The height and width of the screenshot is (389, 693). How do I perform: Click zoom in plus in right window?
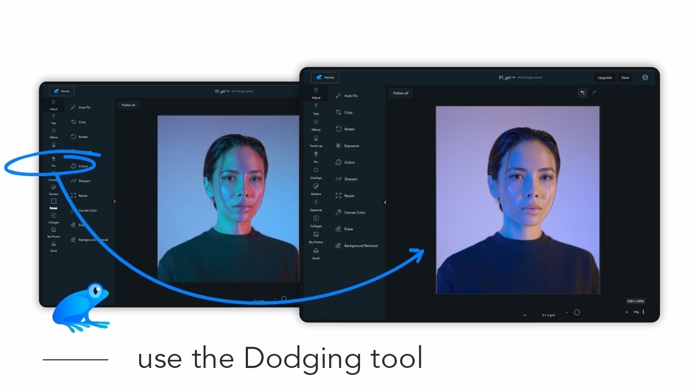pos(627,312)
